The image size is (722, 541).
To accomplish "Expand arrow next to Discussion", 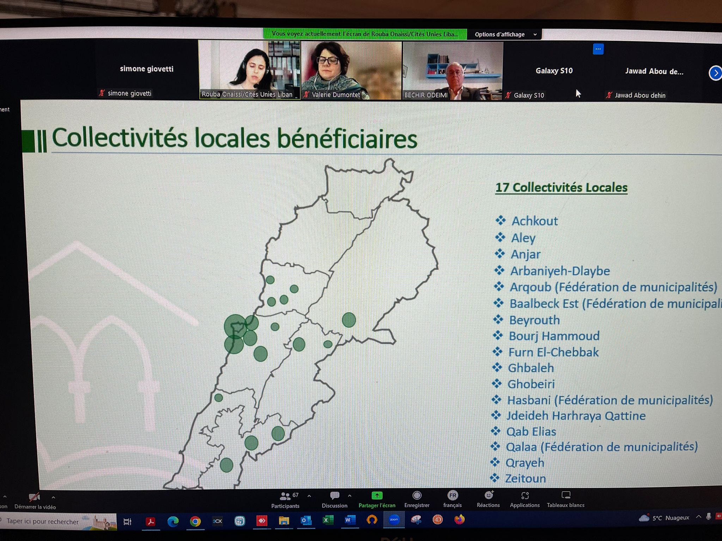I will coord(350,496).
